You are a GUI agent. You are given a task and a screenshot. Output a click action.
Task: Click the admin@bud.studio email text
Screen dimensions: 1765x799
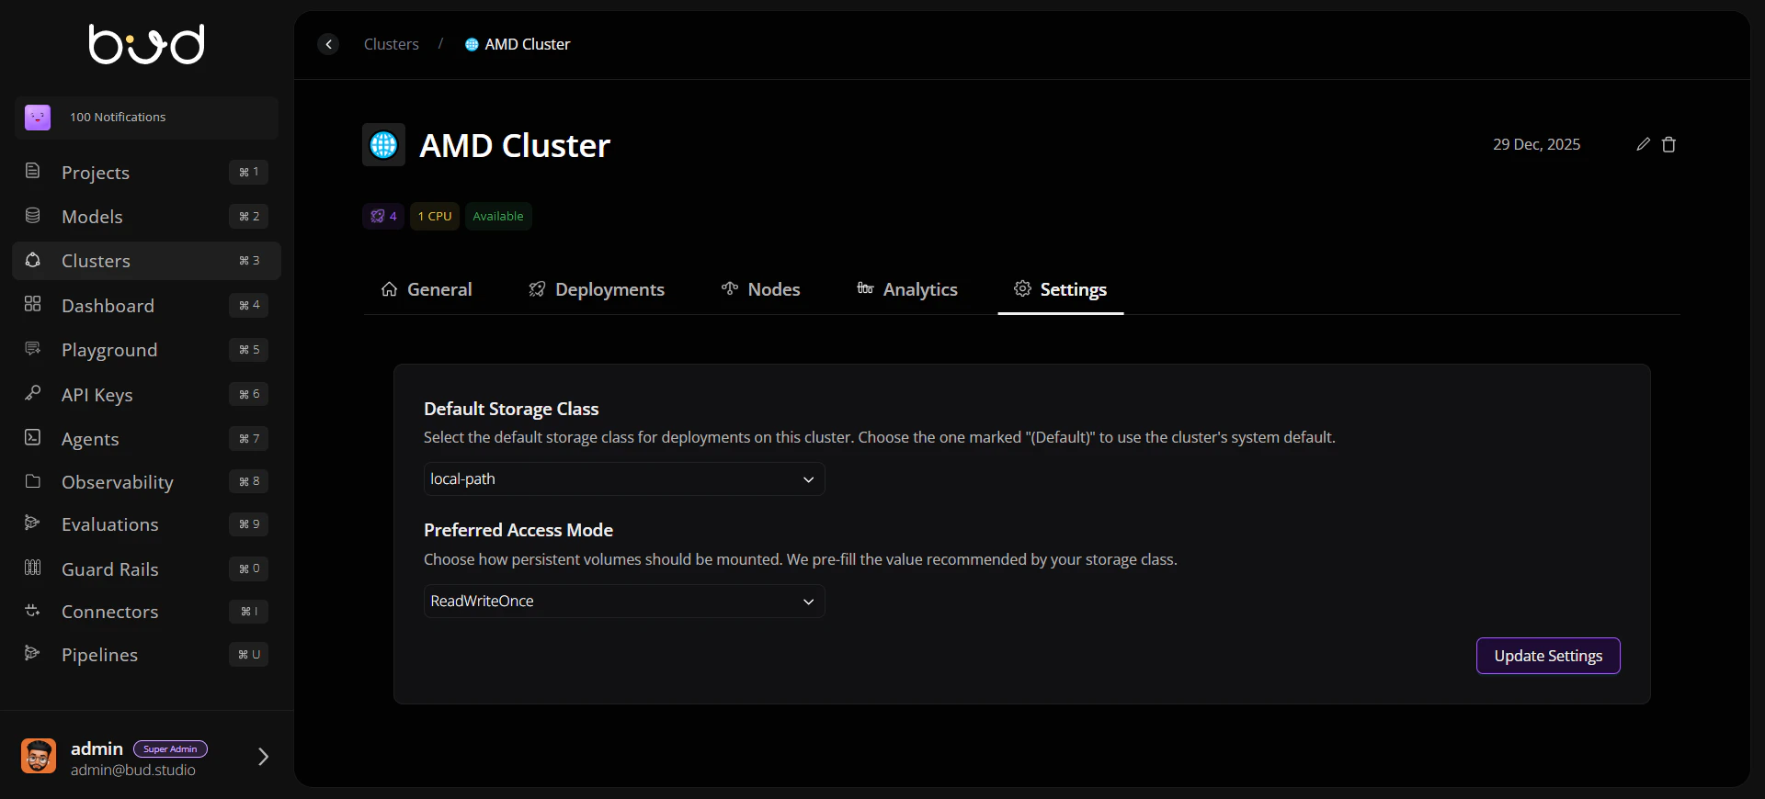(133, 771)
